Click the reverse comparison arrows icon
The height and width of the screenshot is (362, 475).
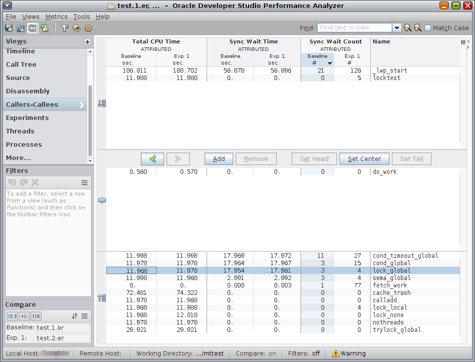pos(75,316)
